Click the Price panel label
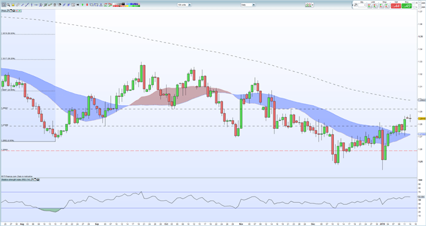This screenshot has height=226, width=426. (x=4, y=11)
